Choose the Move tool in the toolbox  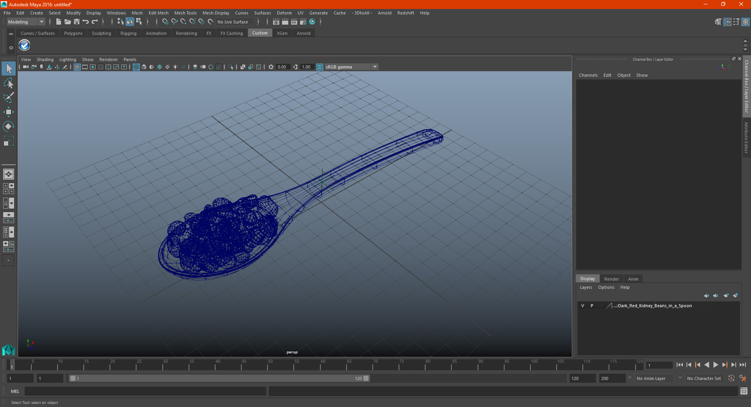(9, 112)
